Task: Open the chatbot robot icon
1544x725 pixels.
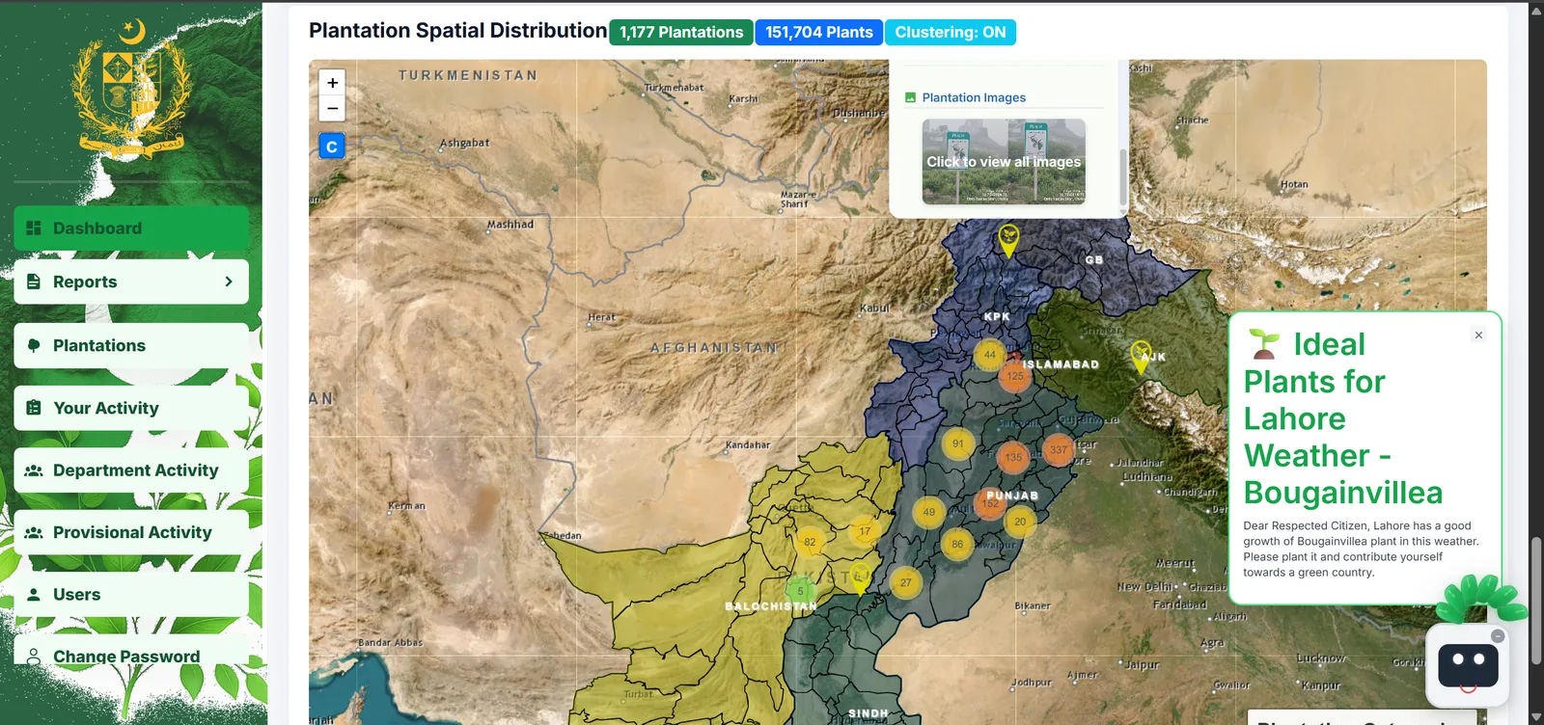Action: point(1468,665)
